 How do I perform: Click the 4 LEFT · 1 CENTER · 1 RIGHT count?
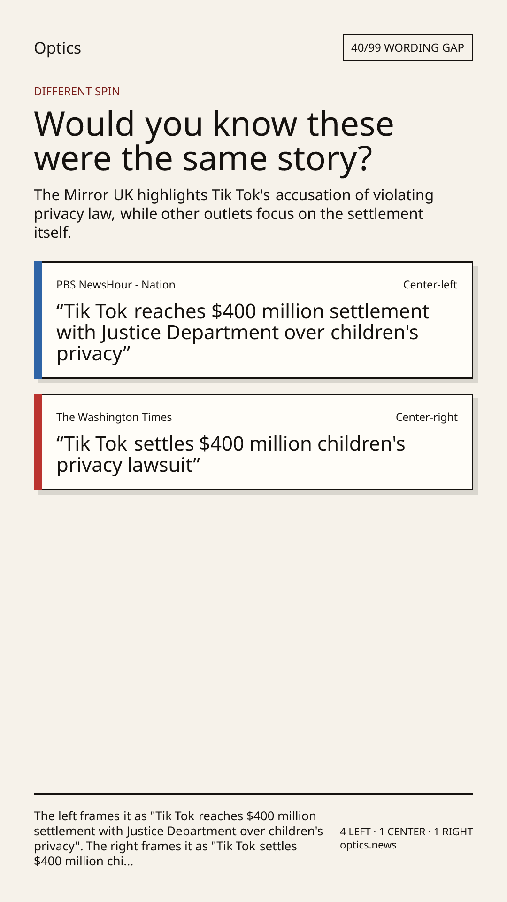(406, 832)
